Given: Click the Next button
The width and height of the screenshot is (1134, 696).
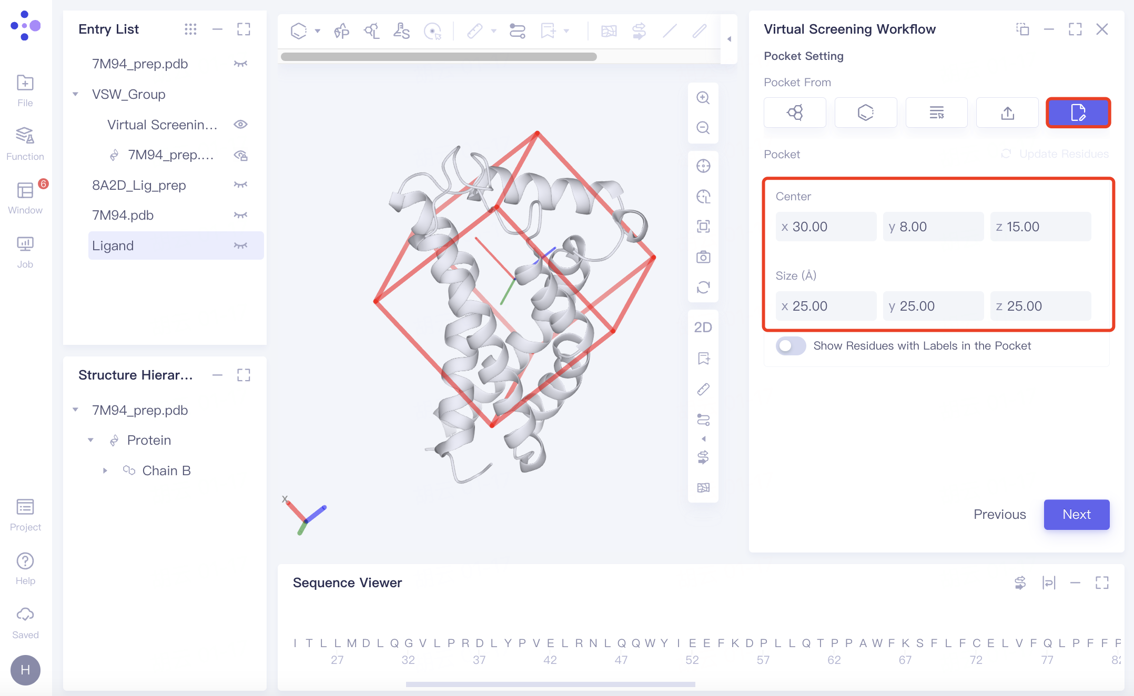Looking at the screenshot, I should pos(1077,515).
